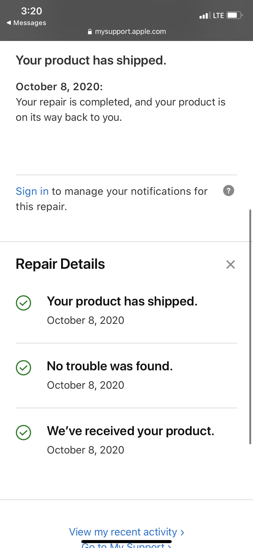Tap the LTE network indicator

click(x=218, y=16)
